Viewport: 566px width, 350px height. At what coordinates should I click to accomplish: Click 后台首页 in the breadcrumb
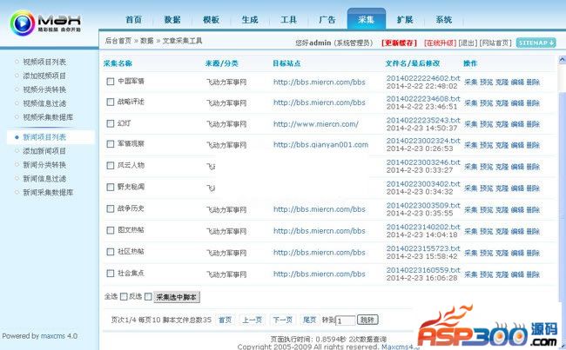[x=118, y=41]
